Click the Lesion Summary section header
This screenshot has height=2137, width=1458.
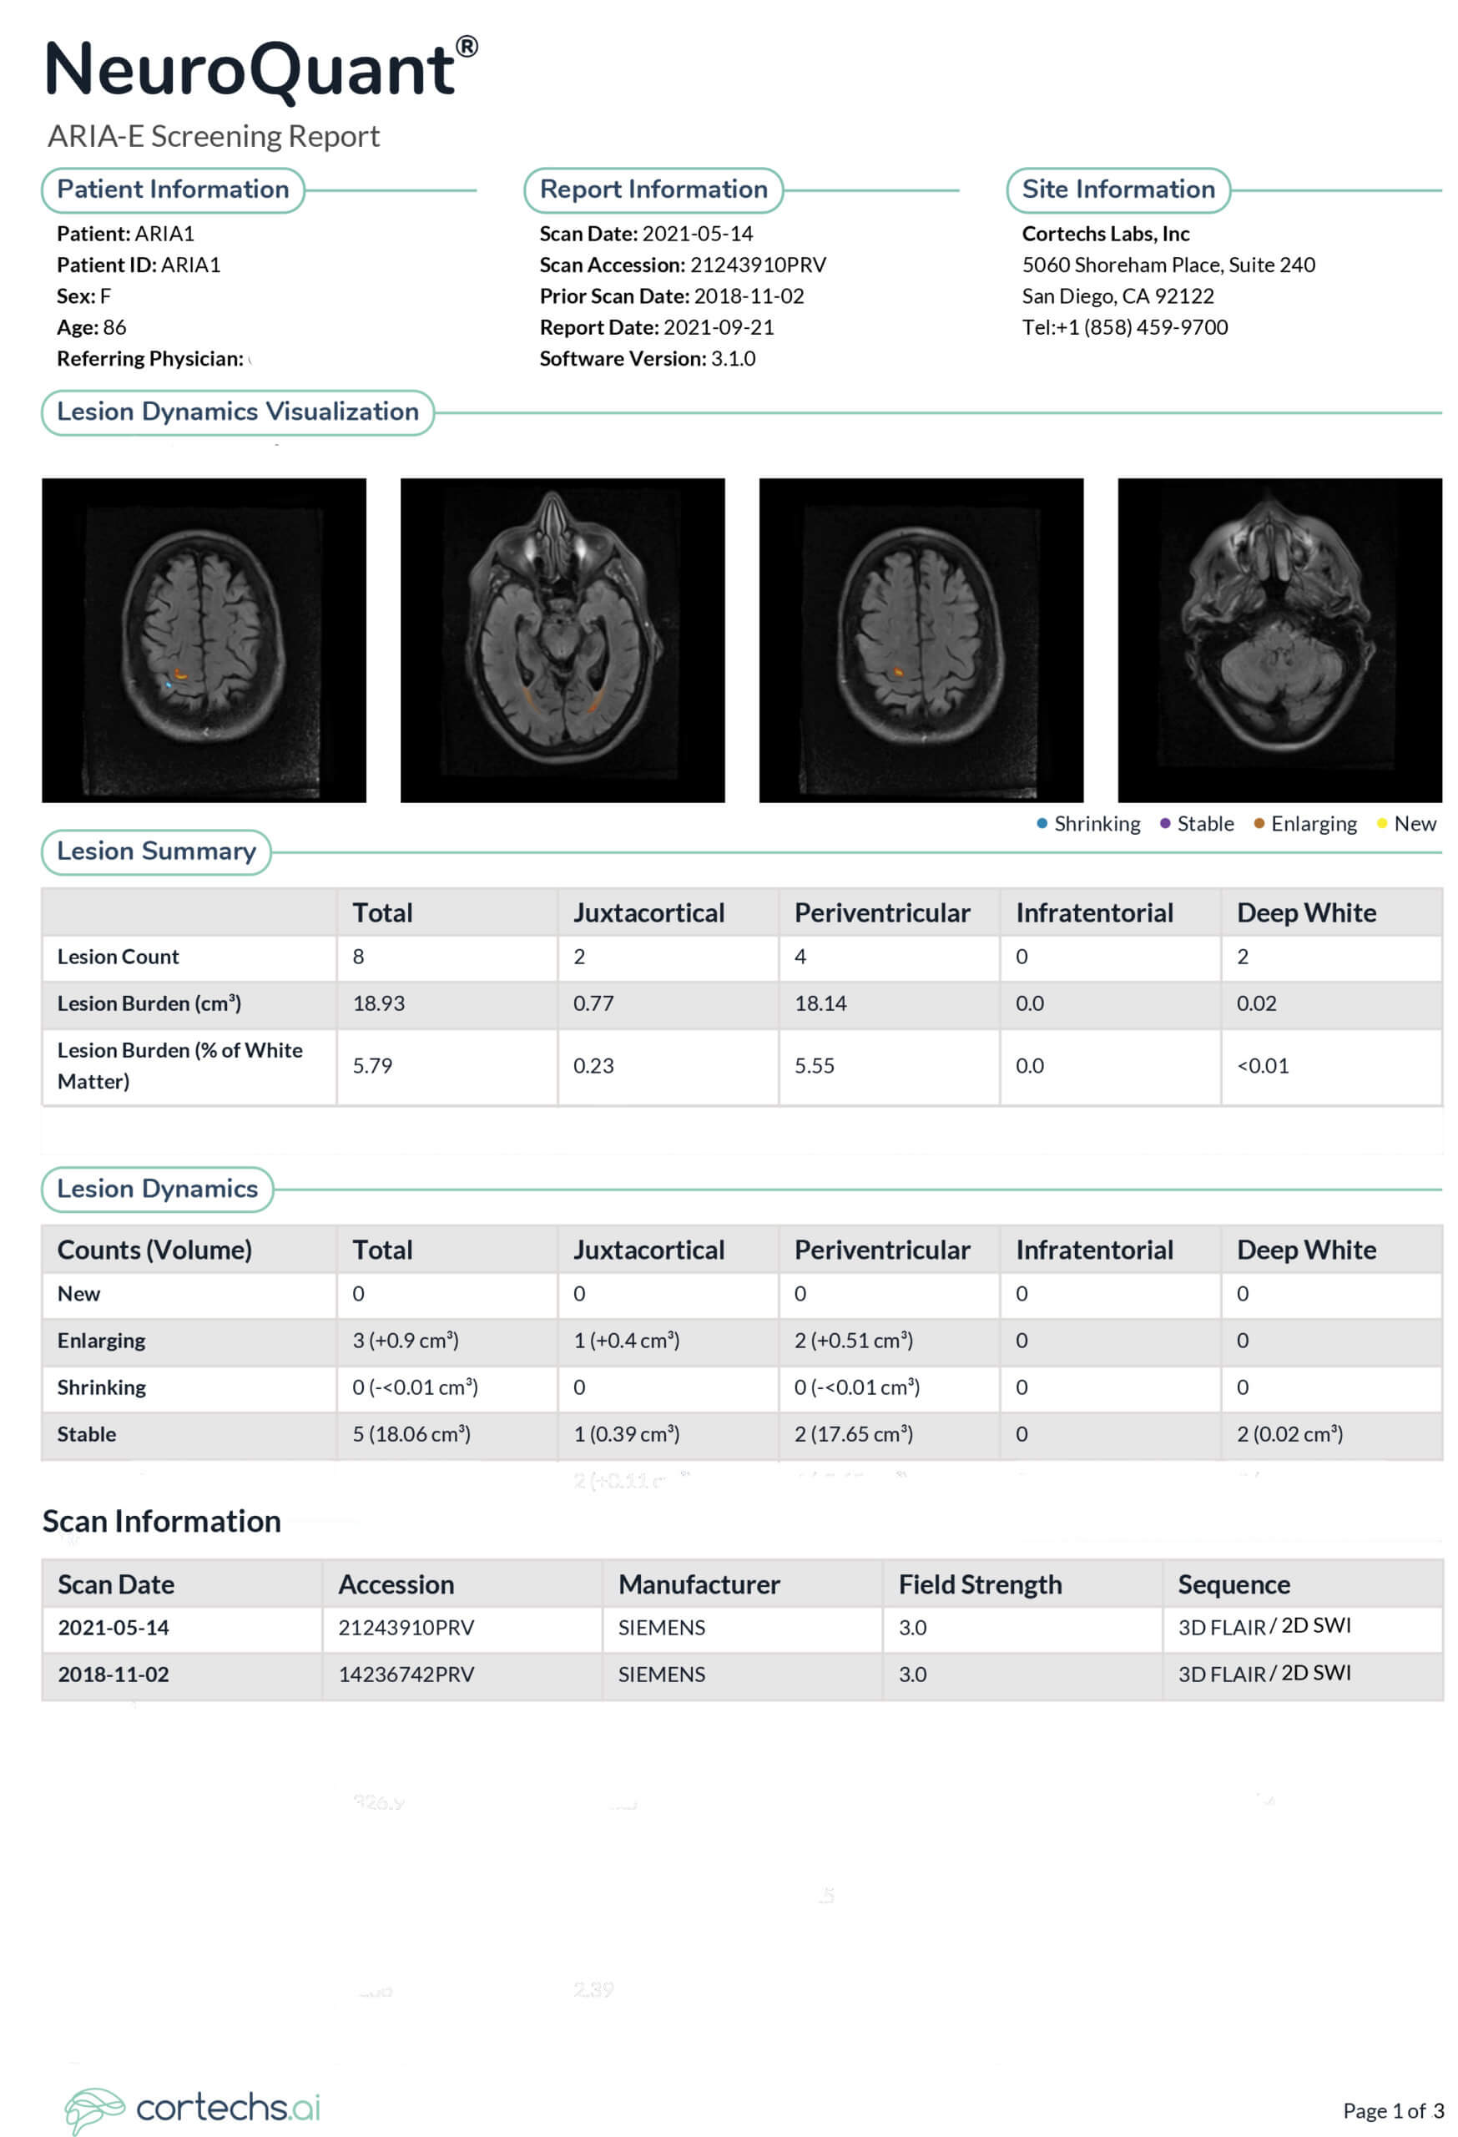156,851
